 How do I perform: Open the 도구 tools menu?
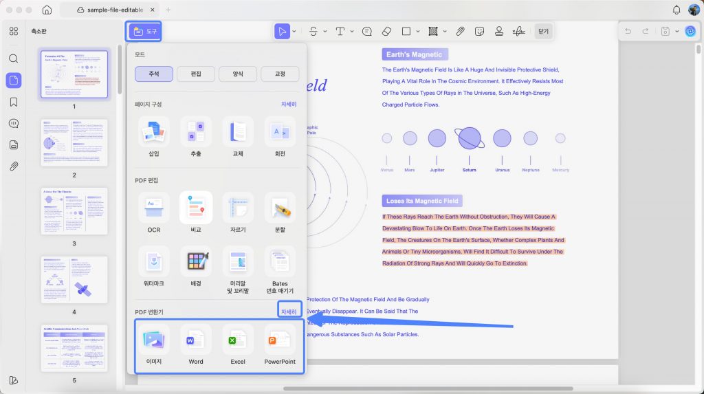tap(144, 32)
